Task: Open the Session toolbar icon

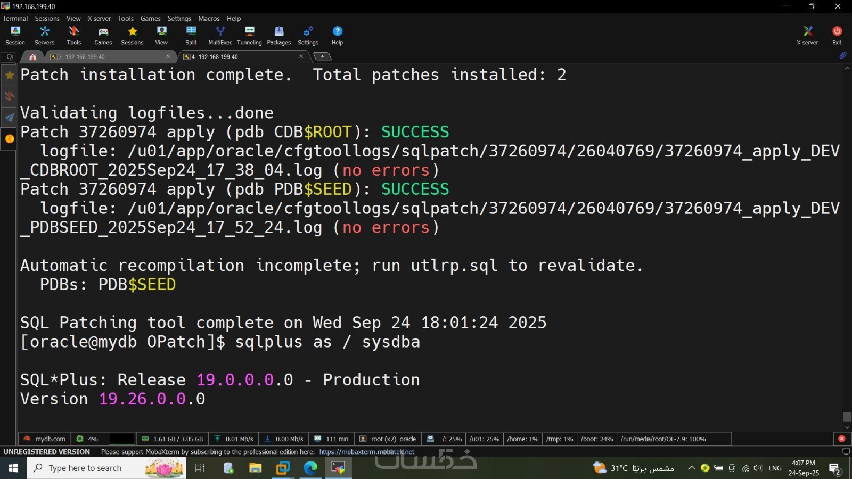Action: click(x=15, y=35)
